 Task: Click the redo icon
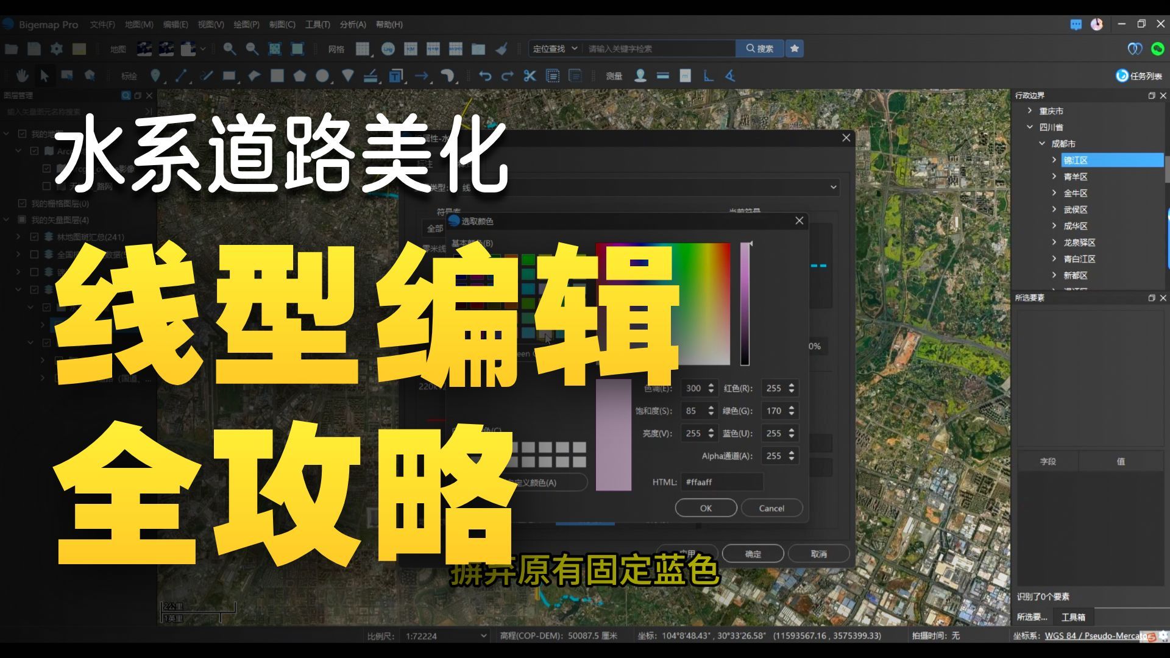pyautogui.click(x=507, y=76)
